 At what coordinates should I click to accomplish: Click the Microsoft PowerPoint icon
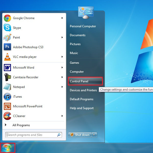(x=7, y=106)
